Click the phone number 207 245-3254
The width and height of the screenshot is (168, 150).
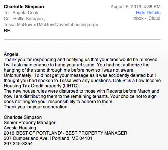(x=18, y=144)
